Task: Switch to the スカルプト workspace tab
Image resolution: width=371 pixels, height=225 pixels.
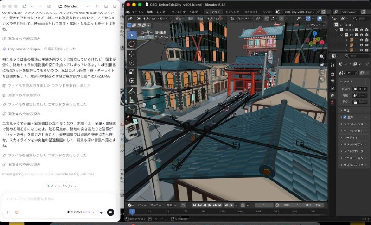Action: [x=251, y=12]
